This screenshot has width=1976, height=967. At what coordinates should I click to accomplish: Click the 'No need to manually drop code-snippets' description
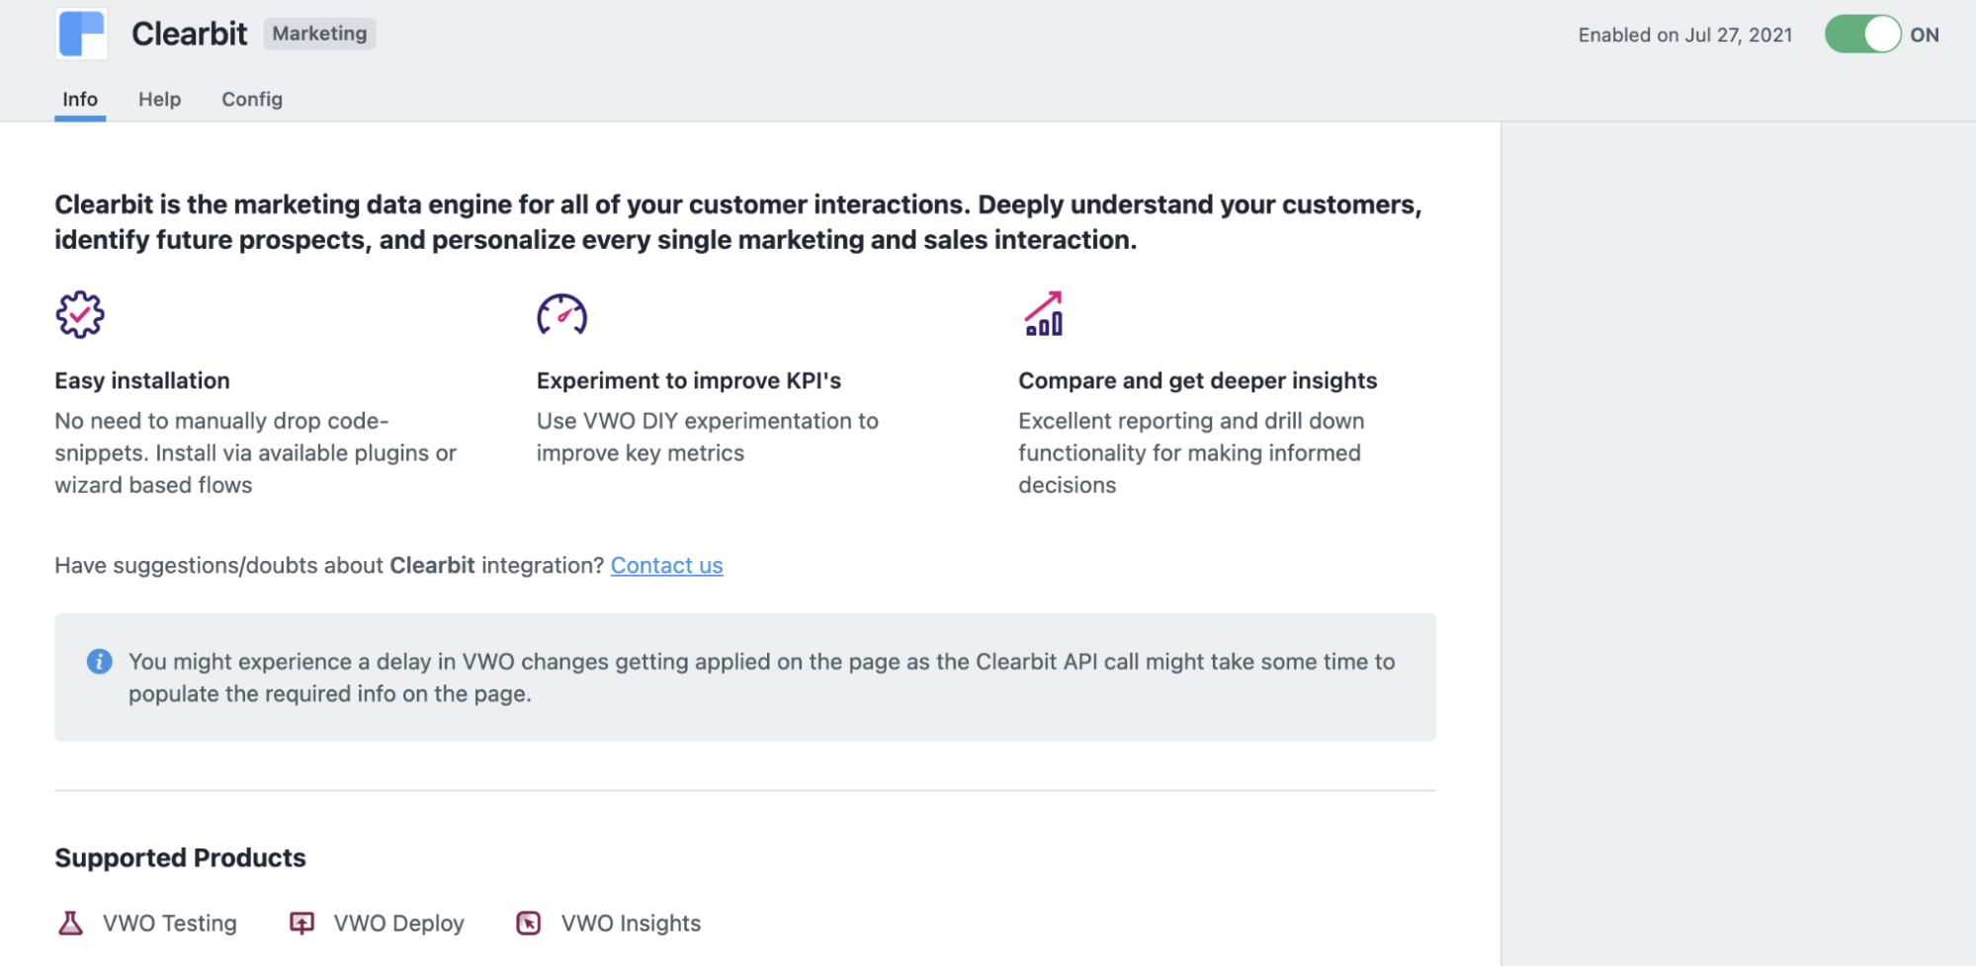pos(255,452)
